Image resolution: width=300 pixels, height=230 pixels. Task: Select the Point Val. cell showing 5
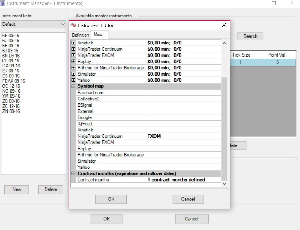click(278, 62)
